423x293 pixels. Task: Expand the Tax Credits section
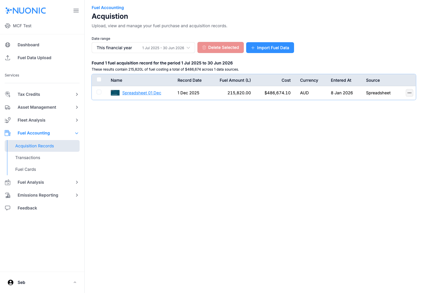click(x=77, y=94)
